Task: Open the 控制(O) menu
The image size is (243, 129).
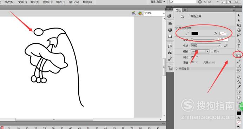Action: click(x=48, y=2)
